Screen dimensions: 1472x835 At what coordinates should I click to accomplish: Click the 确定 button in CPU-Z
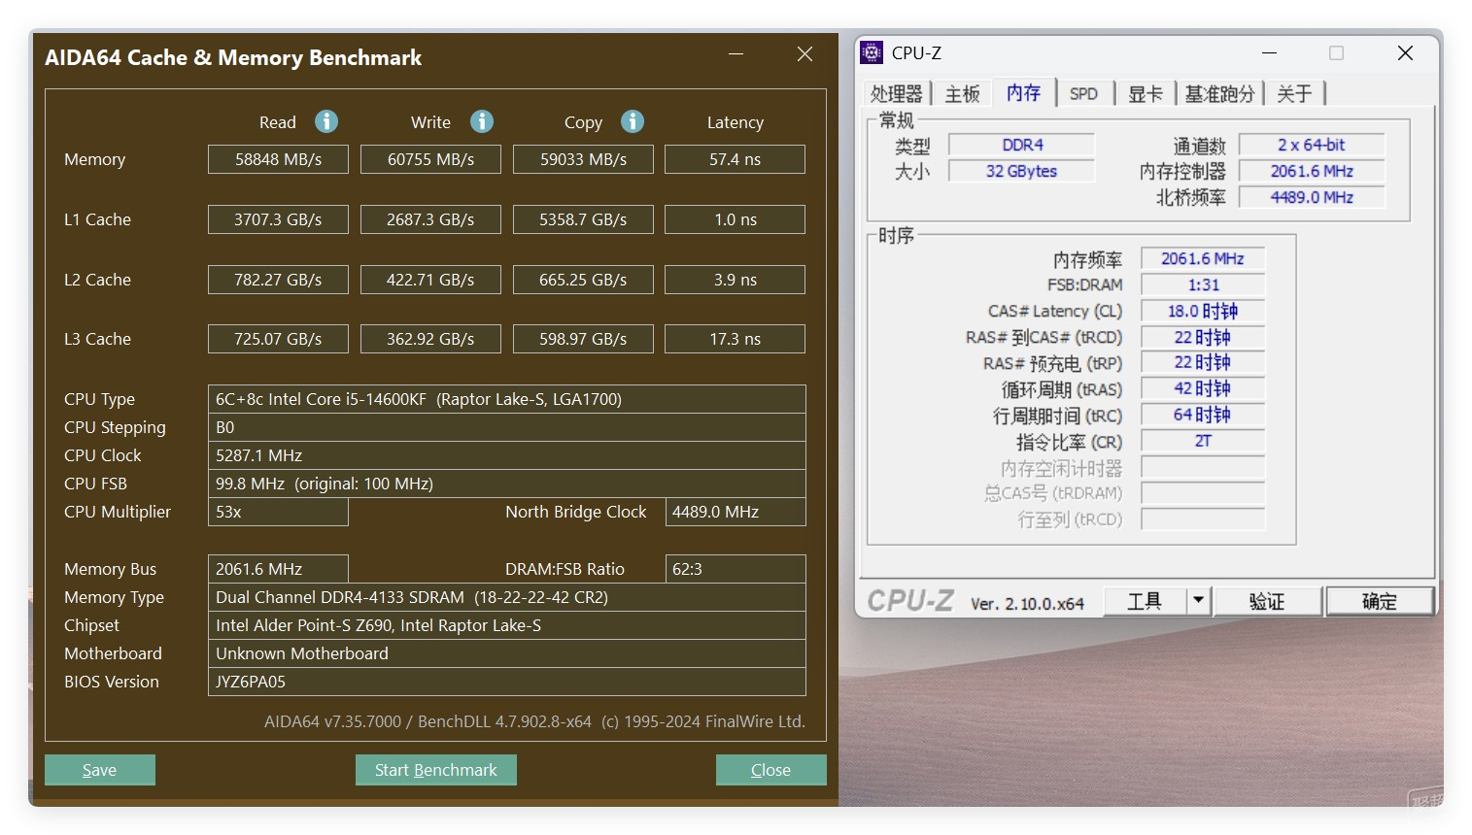pos(1380,601)
